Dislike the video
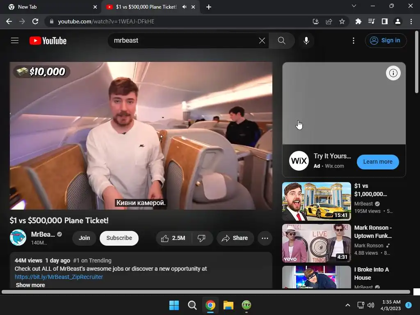The width and height of the screenshot is (420, 315). click(201, 238)
